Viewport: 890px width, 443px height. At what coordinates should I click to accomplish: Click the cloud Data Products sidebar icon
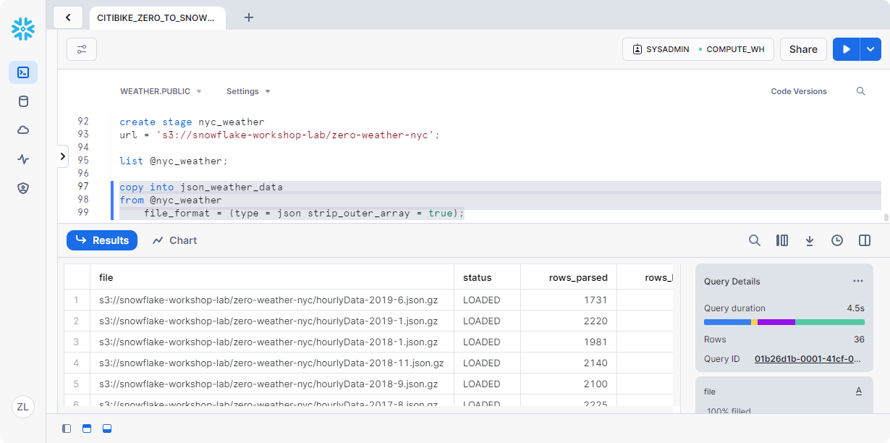23,130
